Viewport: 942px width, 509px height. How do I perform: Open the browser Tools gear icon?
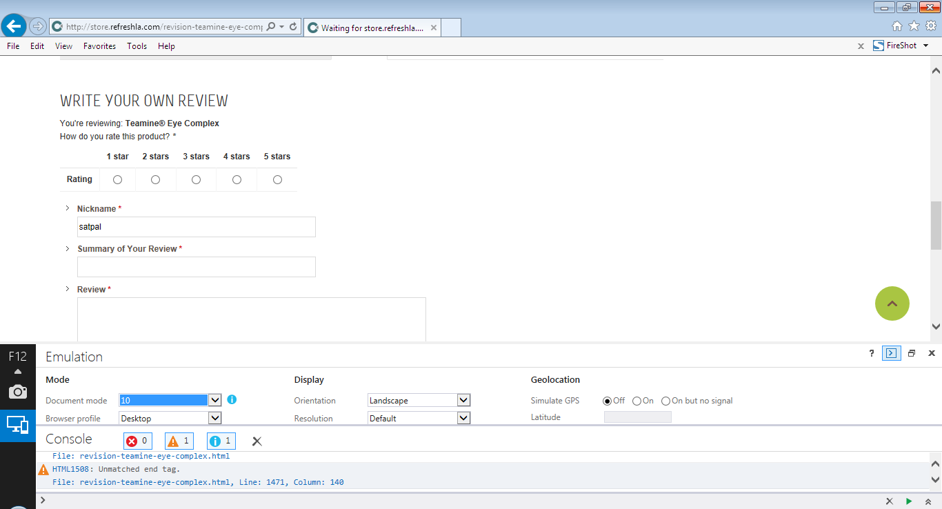pos(931,26)
